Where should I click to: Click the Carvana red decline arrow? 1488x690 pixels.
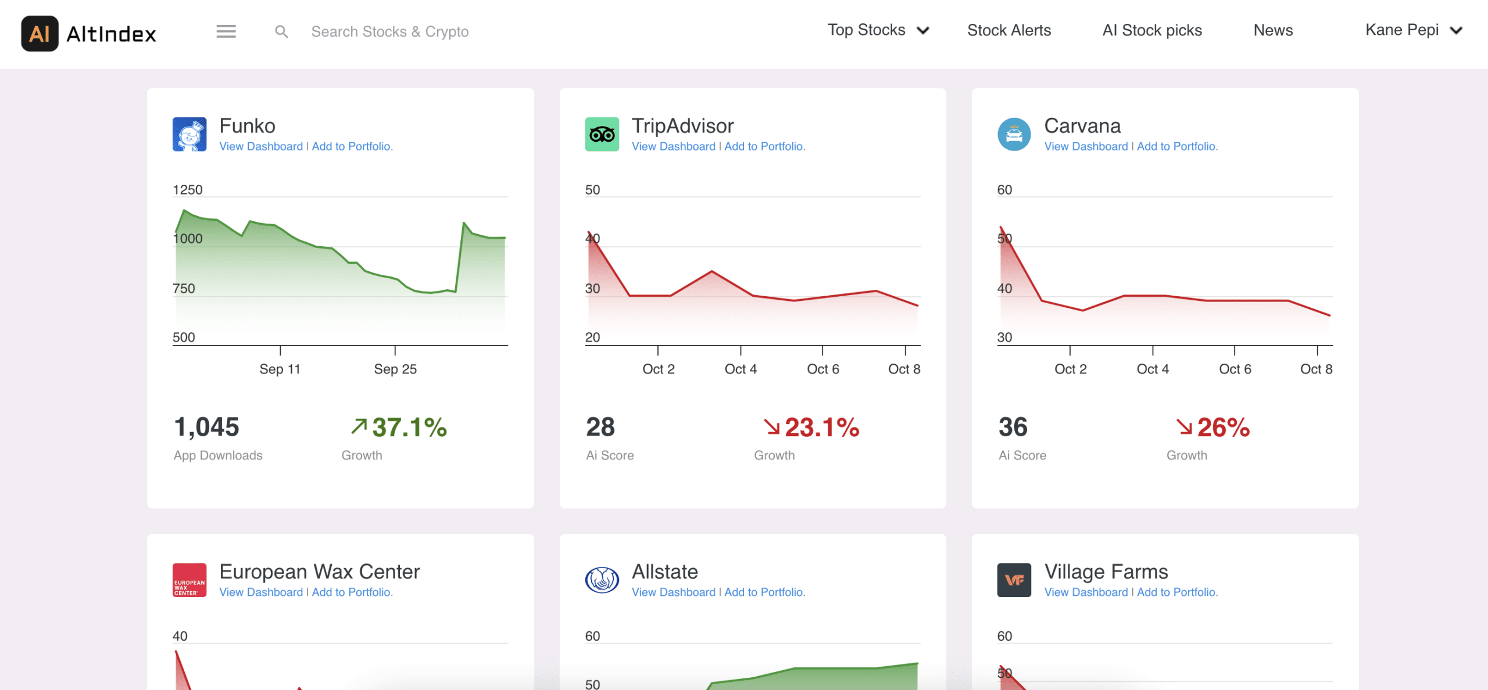[x=1184, y=427]
